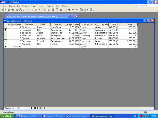
Task: Sort records ascending (A-Z) icon
Action: coord(49,10)
